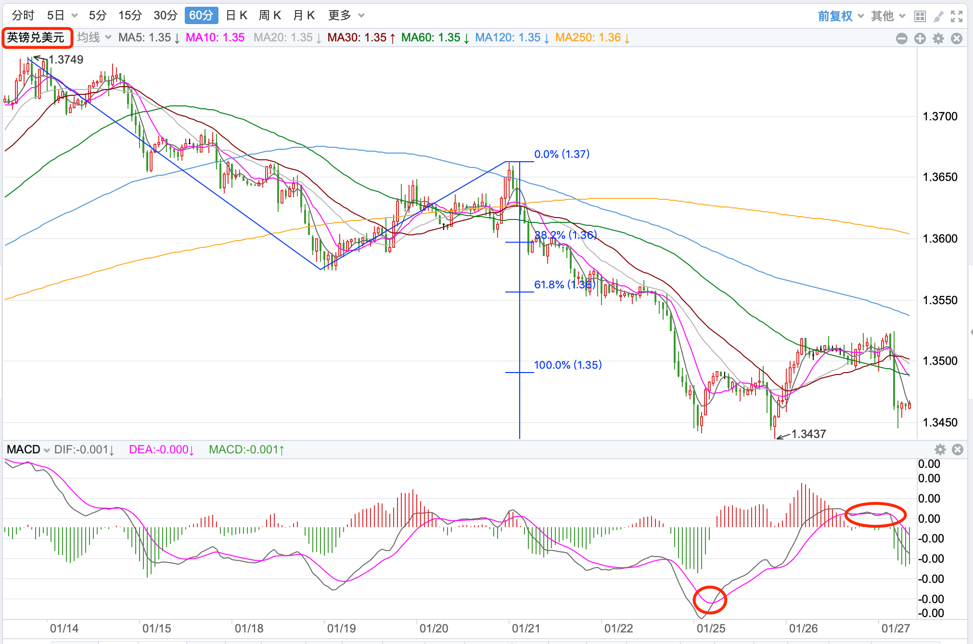The image size is (973, 644).
Task: Remove the moving average indicator with X icon
Action: pos(957,39)
